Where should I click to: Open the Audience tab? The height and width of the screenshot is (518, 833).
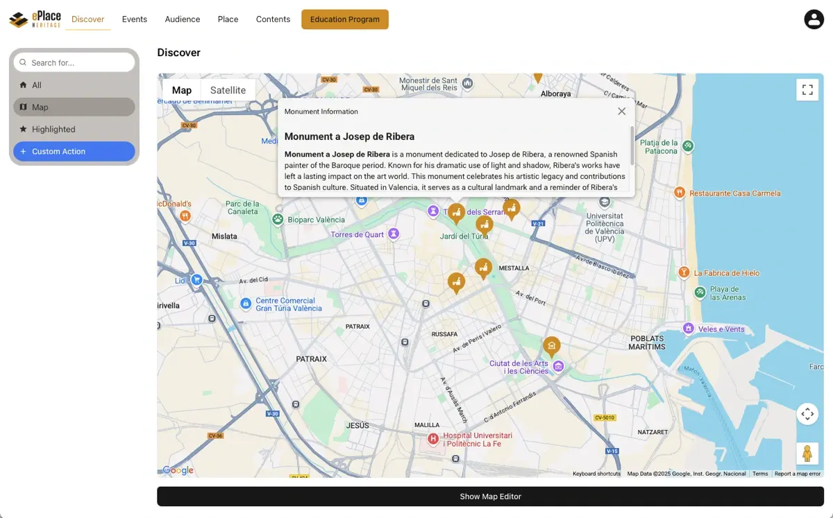pos(183,19)
